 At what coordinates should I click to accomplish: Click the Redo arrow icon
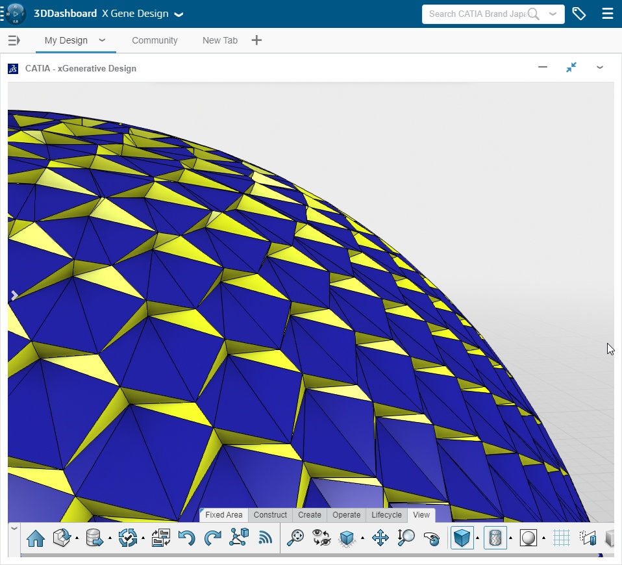coord(212,538)
